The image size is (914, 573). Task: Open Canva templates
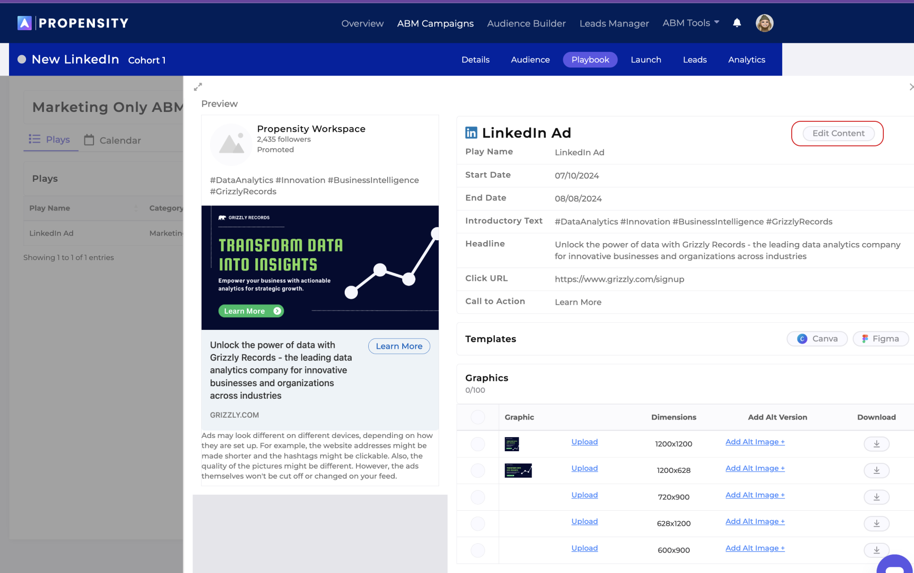(817, 339)
